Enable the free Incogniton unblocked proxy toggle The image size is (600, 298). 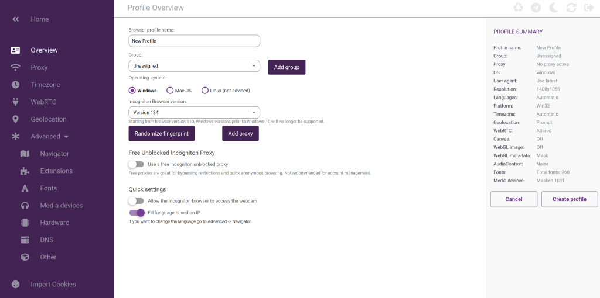click(137, 165)
